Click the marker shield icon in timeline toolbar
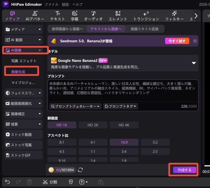 click(x=71, y=182)
